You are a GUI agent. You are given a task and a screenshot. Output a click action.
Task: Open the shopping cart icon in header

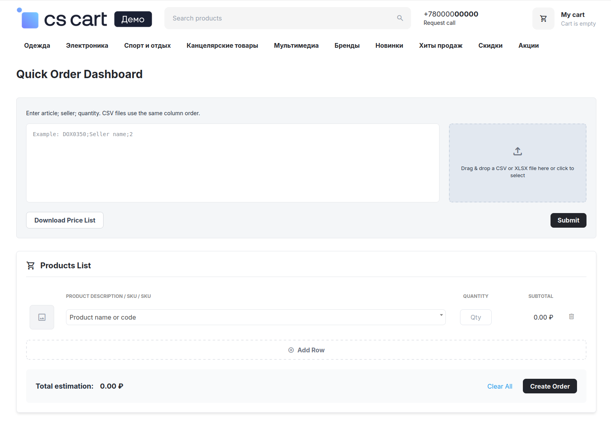[543, 19]
